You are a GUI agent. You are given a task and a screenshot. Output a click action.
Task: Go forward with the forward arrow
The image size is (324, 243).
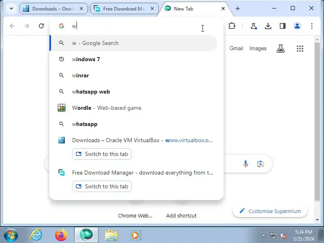pos(27,26)
